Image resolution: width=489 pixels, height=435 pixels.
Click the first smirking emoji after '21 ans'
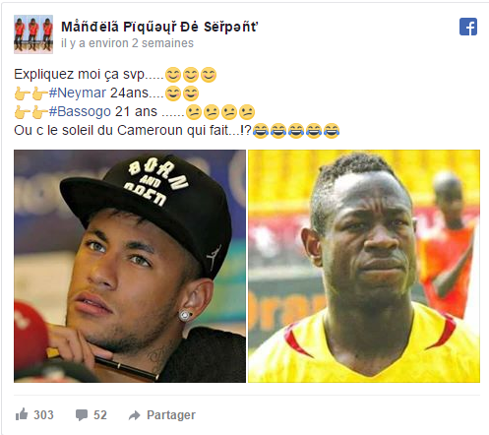click(x=194, y=112)
